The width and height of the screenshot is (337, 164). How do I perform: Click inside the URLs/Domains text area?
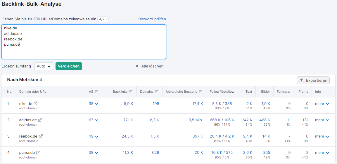point(84,42)
